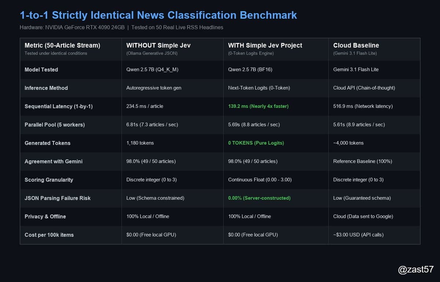This screenshot has height=282, width=440.
Task: Click the 'Reference Baseline (100%)' cell
Action: click(363, 162)
